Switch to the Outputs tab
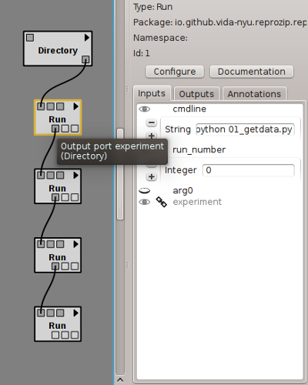Viewport: 308px width, 385px height. coord(196,94)
